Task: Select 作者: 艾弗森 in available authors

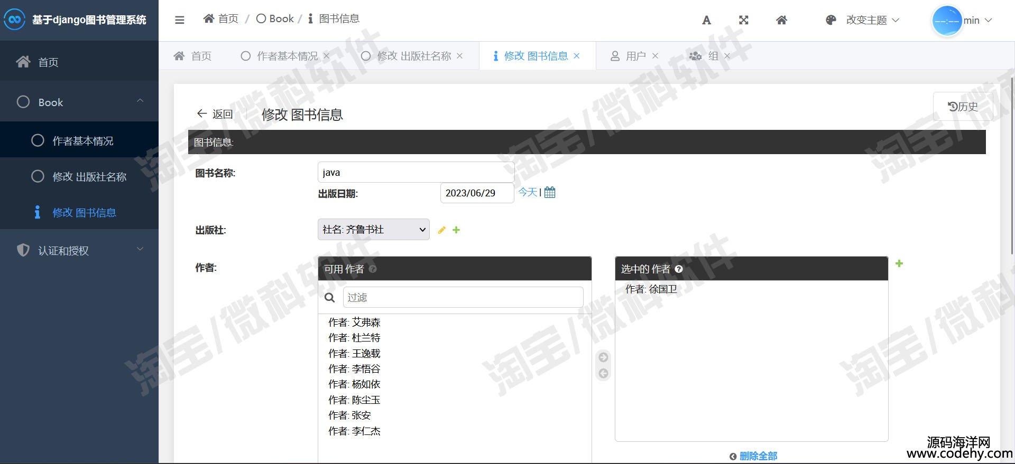Action: pyautogui.click(x=354, y=323)
